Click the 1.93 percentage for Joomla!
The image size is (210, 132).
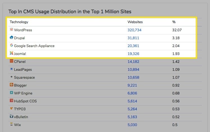(176, 54)
